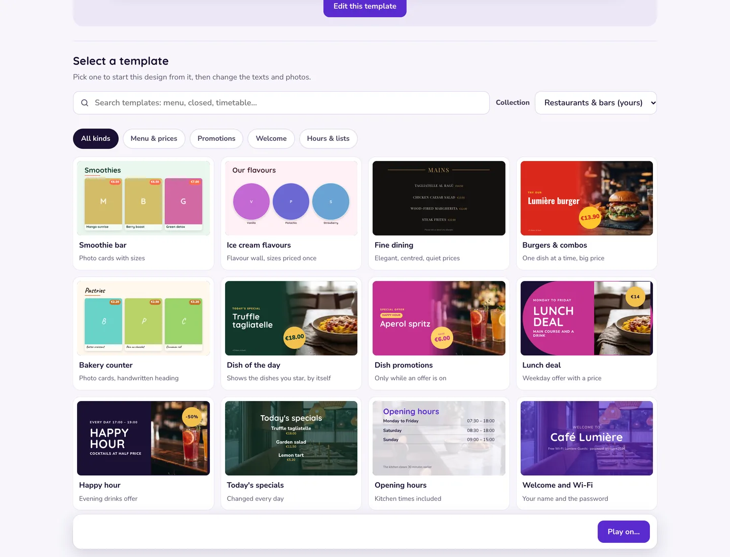Click the 'Happy hour' title text
Screen dimensions: 730x557
click(x=100, y=485)
